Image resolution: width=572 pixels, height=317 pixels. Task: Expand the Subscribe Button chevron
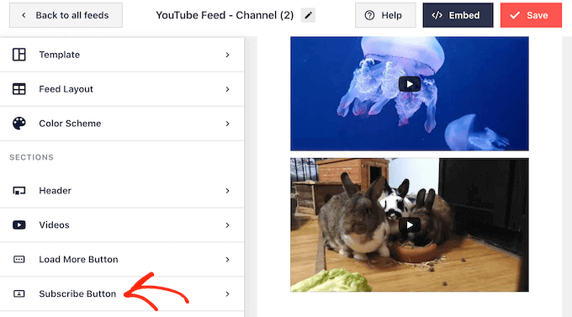[227, 293]
